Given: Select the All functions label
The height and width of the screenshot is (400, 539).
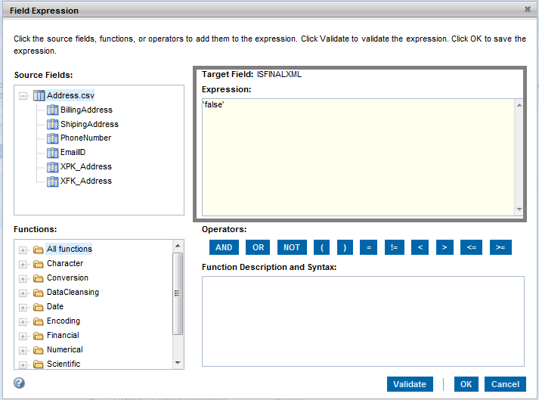Looking at the screenshot, I should 70,249.
